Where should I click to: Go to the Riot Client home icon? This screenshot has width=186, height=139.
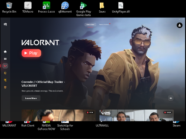point(5,52)
